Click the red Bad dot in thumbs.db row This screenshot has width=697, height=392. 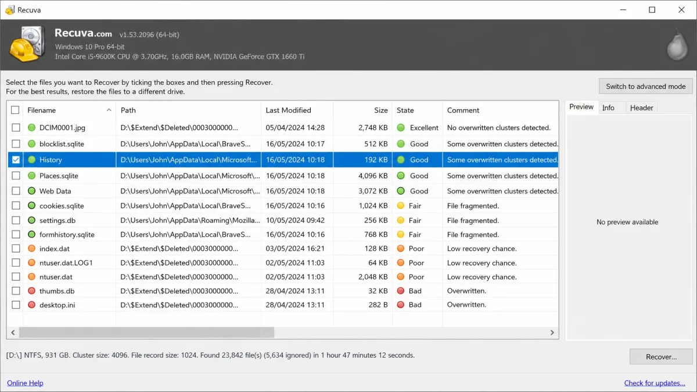pos(400,291)
